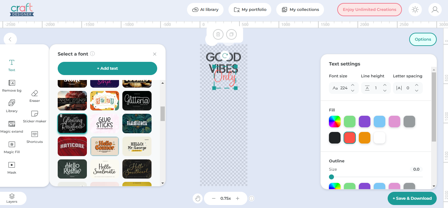Select the Hello Connor font

pos(104,146)
